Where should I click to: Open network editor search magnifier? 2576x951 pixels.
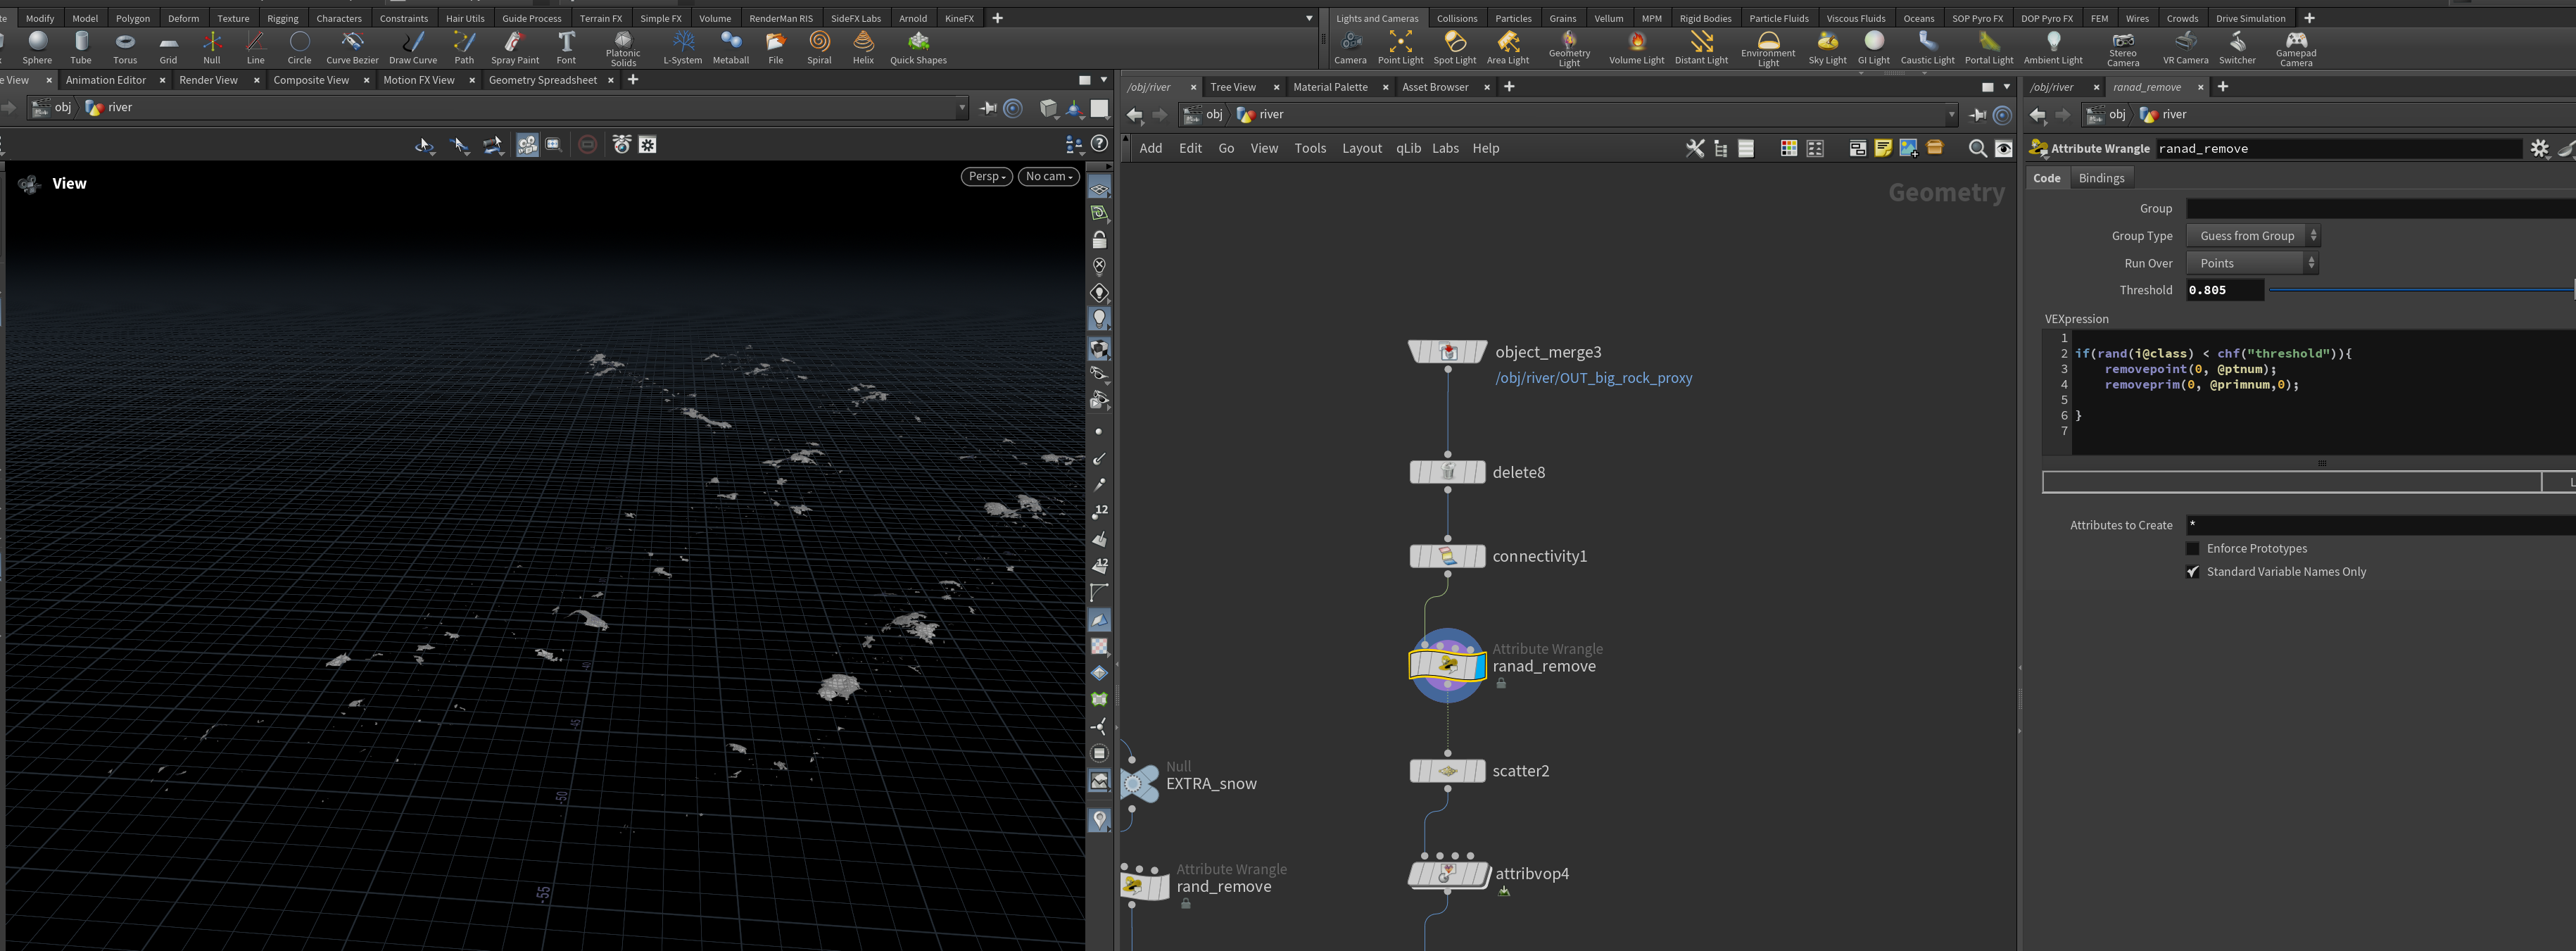coord(1977,148)
